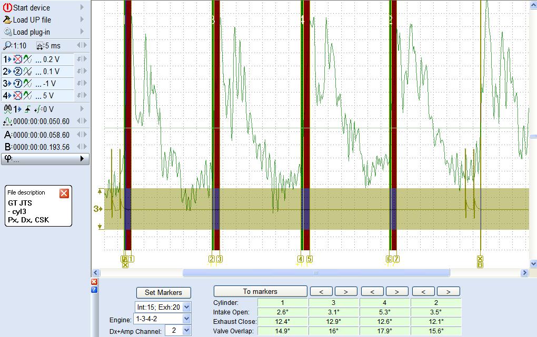
Task: Click the first previous (<) marker button
Action: click(321, 291)
